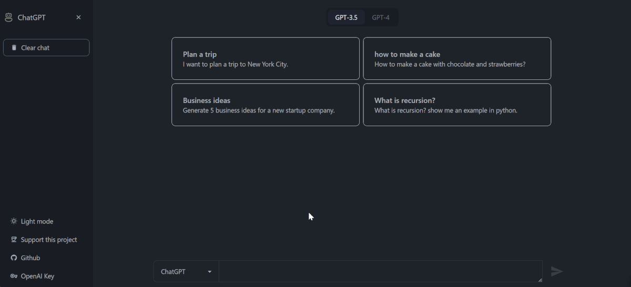Open the ChatGPT persona dropdown
Image resolution: width=631 pixels, height=287 pixels.
coord(186,272)
